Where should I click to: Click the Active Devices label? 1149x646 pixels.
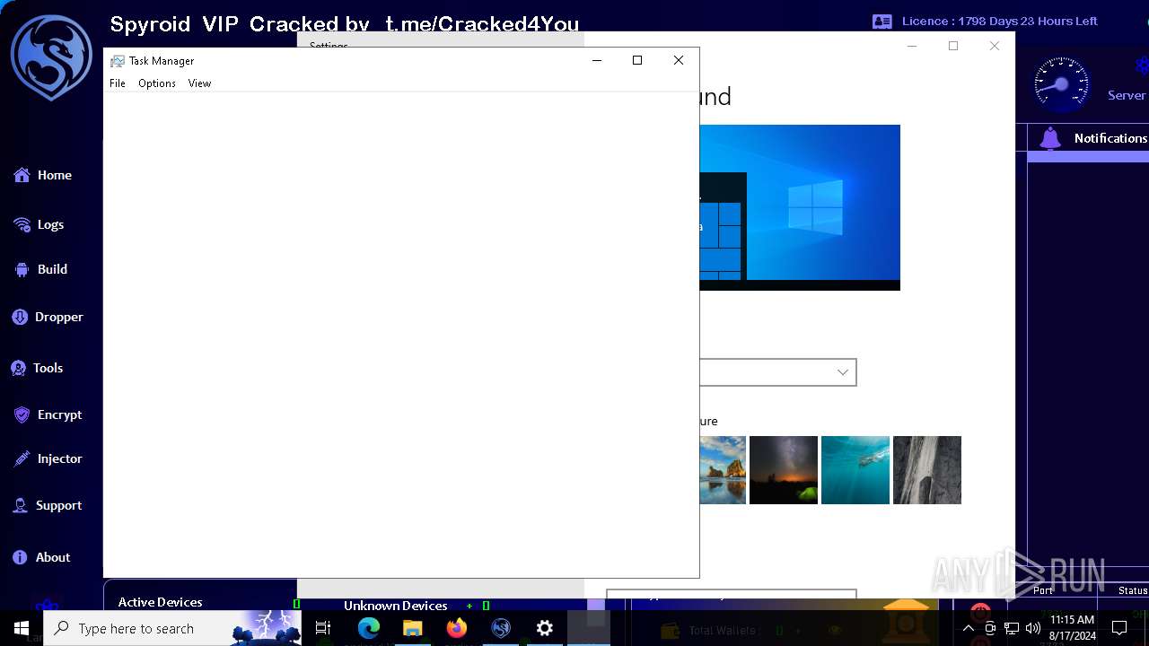[160, 602]
